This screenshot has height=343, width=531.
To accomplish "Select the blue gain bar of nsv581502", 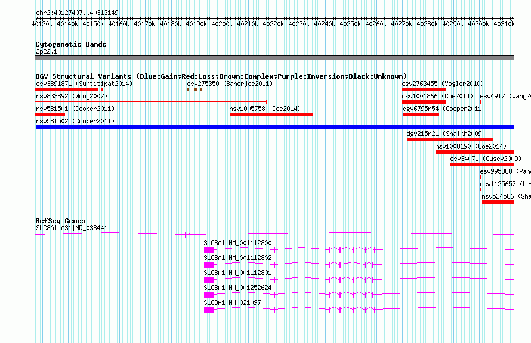I will pos(274,127).
